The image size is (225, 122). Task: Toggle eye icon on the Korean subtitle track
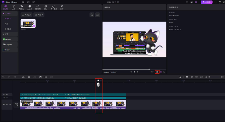[7, 98]
